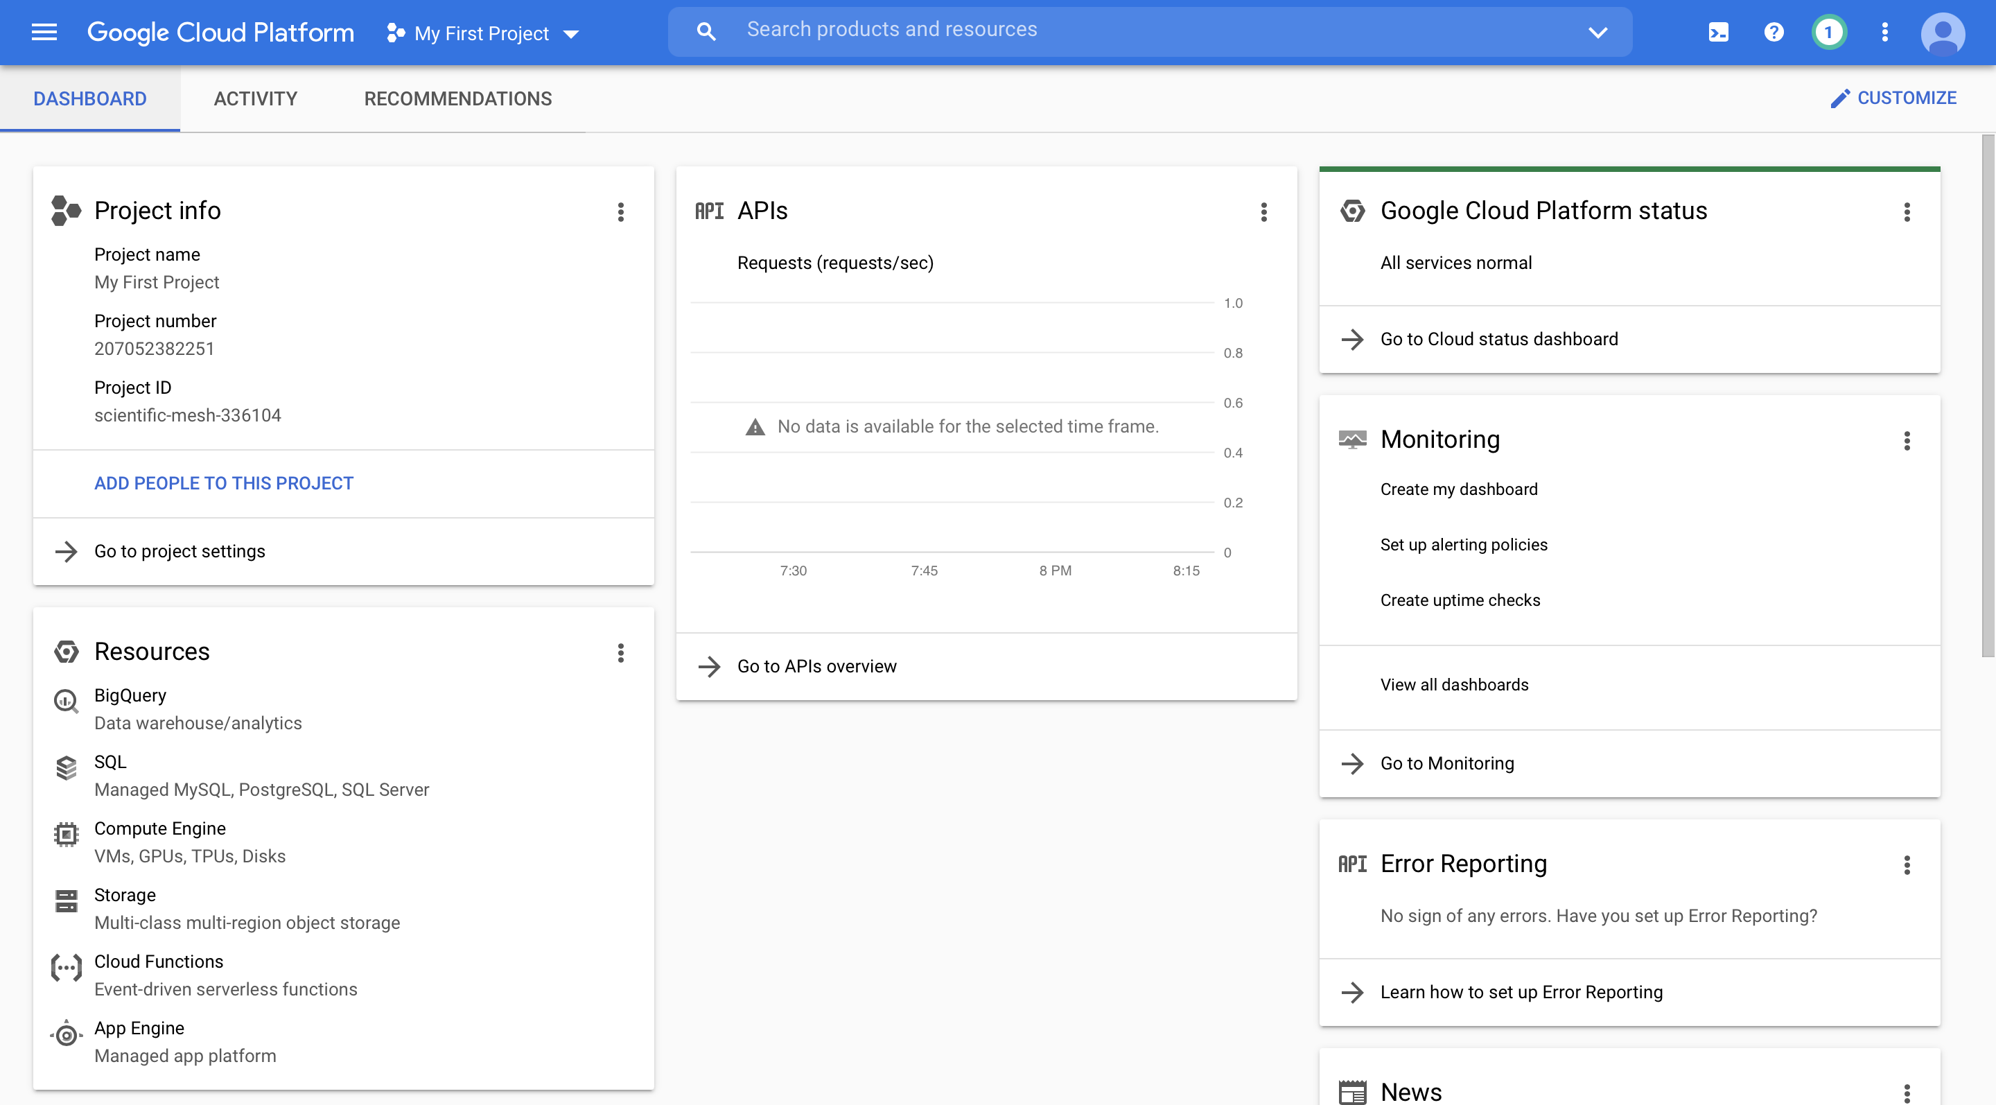Image resolution: width=1996 pixels, height=1105 pixels.
Task: Open APIs card options menu
Action: click(x=1263, y=211)
